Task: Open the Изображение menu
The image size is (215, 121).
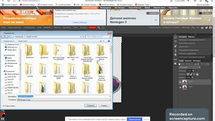Action: pyautogui.click(x=29, y=28)
